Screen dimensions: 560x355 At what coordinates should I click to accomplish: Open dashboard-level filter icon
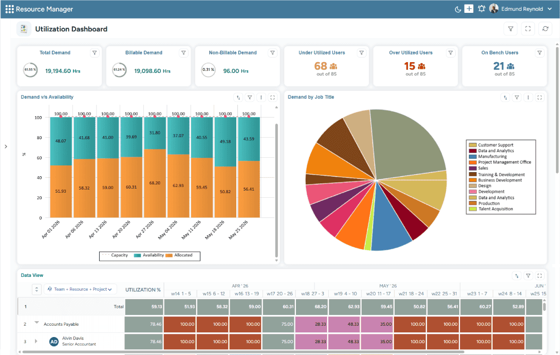click(511, 29)
